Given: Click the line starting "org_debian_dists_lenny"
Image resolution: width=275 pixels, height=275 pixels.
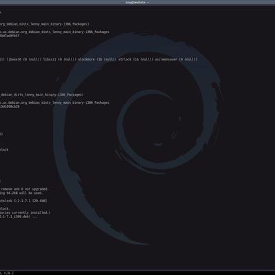Looking at the screenshot, I should tap(45, 24).
